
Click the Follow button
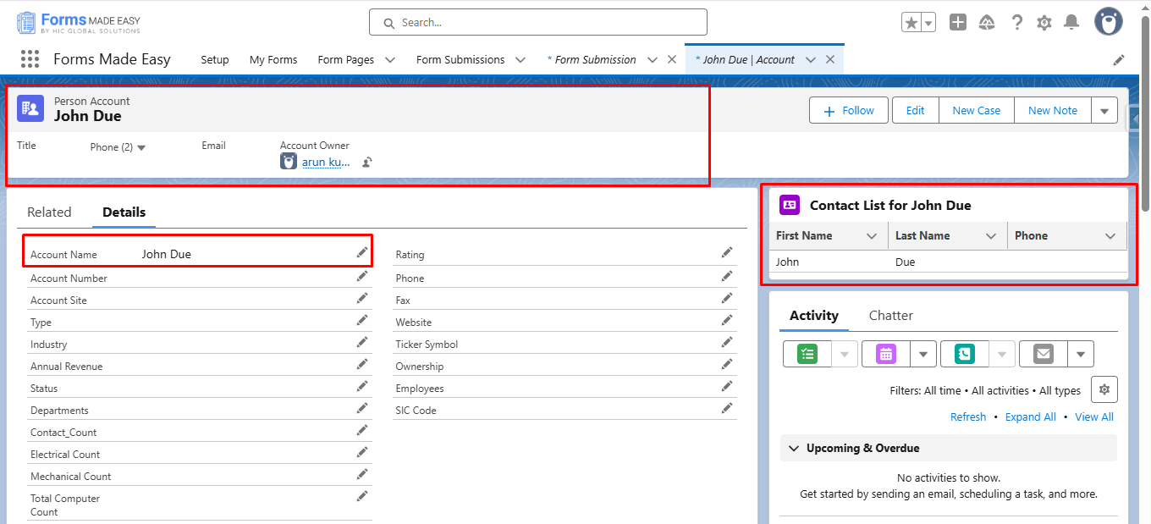pyautogui.click(x=848, y=110)
